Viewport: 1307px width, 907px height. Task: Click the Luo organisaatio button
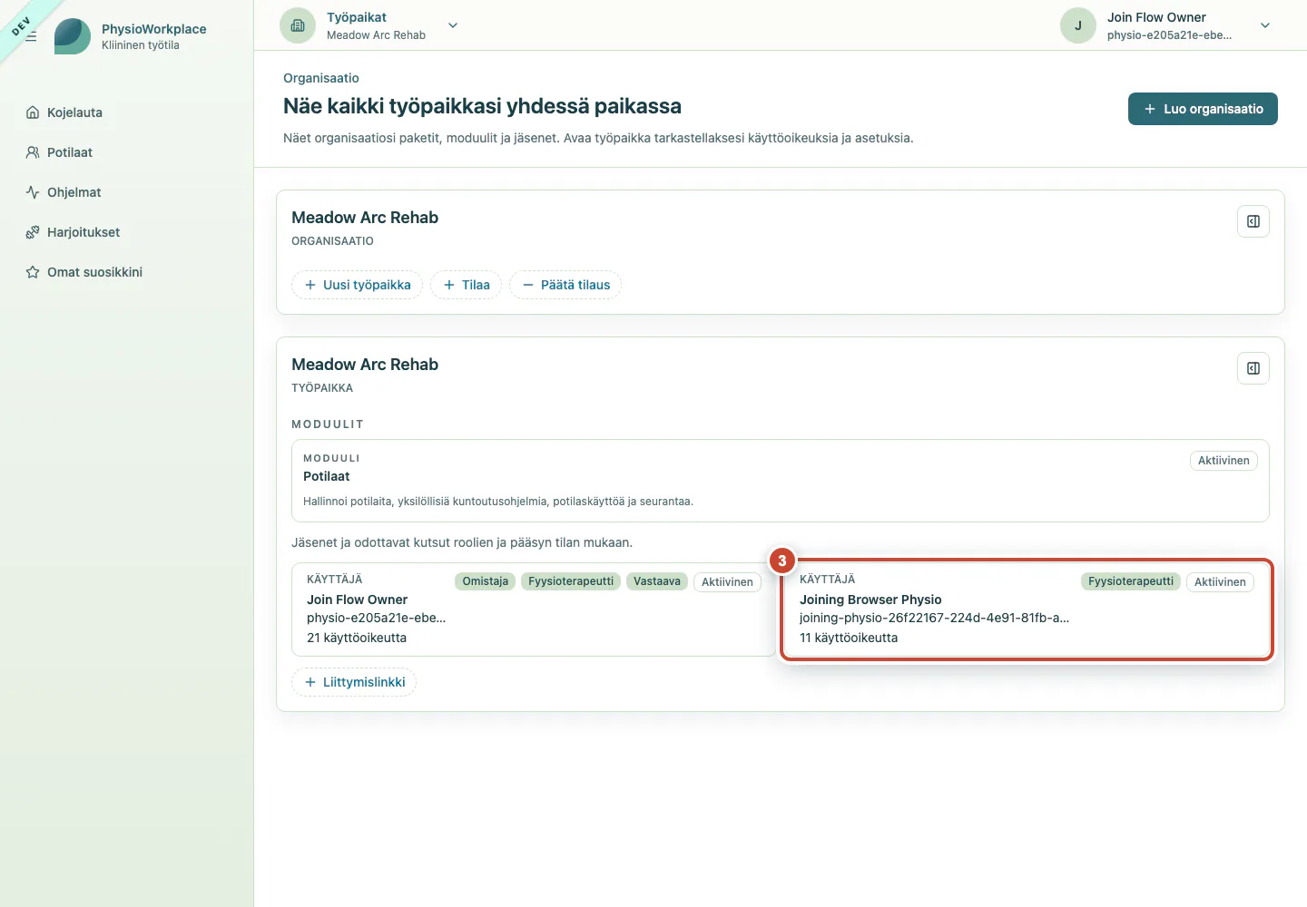coord(1203,109)
